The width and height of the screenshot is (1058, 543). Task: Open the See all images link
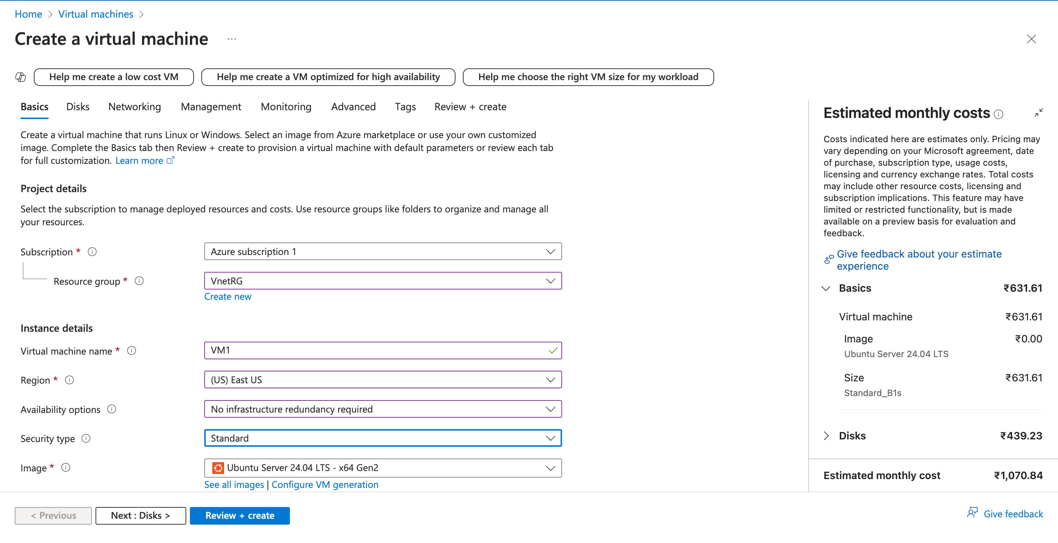point(233,485)
